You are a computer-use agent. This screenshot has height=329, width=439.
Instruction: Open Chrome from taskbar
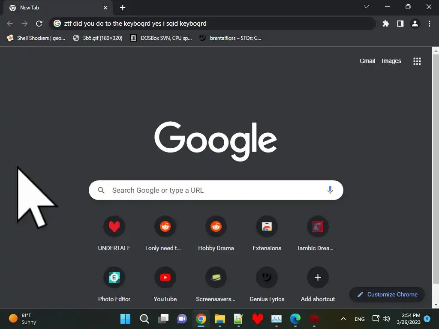[x=201, y=319]
